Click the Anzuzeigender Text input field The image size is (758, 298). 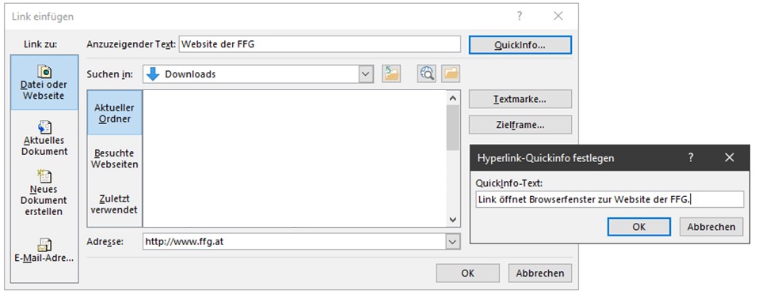(x=319, y=44)
